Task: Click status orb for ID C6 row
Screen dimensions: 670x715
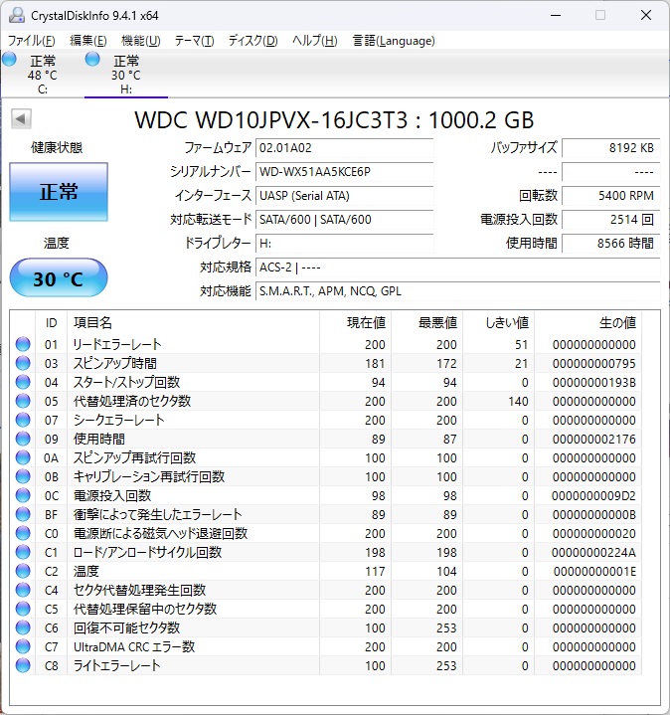Action: (23, 627)
